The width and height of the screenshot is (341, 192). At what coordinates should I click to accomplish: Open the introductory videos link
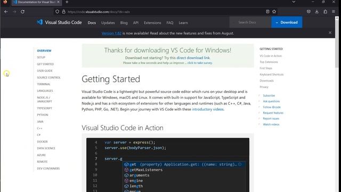[208, 109]
